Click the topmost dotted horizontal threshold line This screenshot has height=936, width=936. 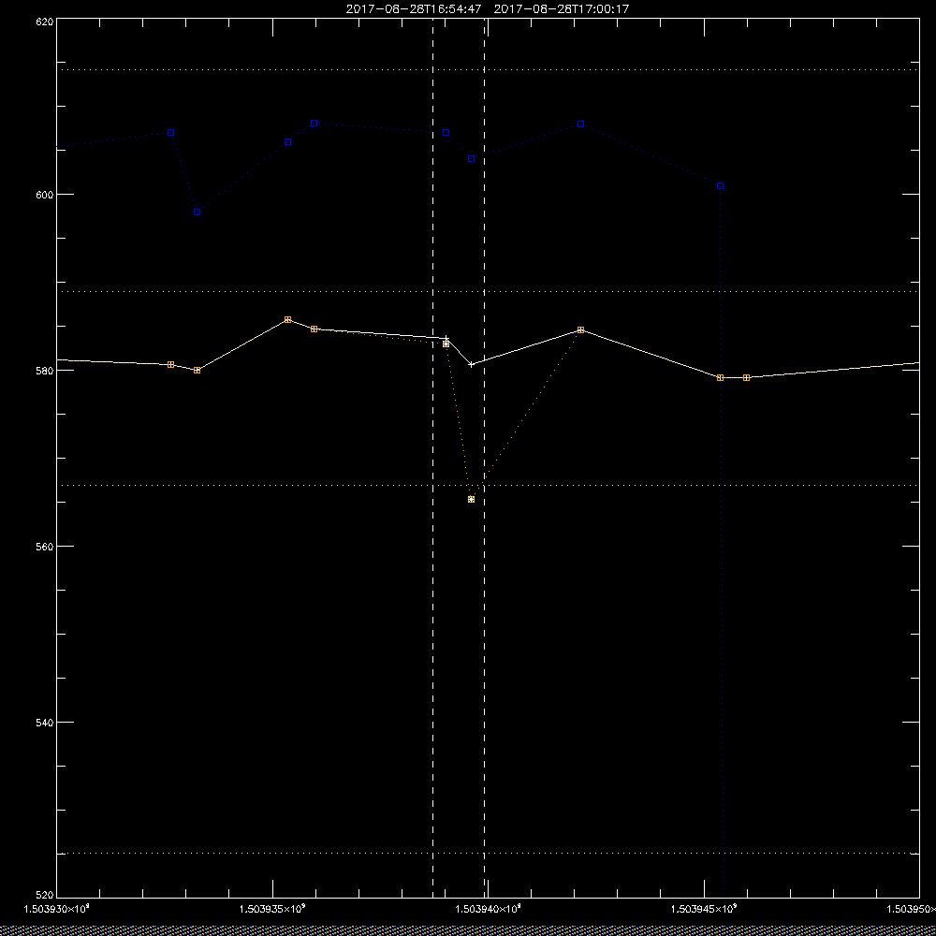(489, 70)
